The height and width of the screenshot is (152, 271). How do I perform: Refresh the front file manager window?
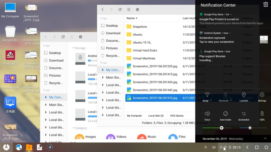click(120, 9)
